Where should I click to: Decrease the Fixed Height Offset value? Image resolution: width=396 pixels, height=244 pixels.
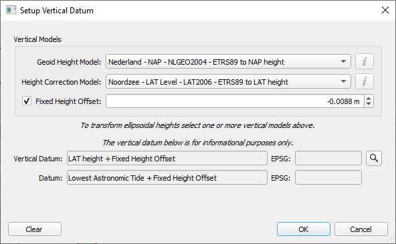pos(369,104)
